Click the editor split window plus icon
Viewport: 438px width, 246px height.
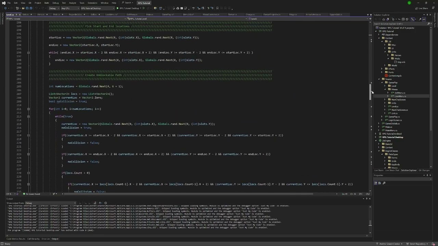371,19
